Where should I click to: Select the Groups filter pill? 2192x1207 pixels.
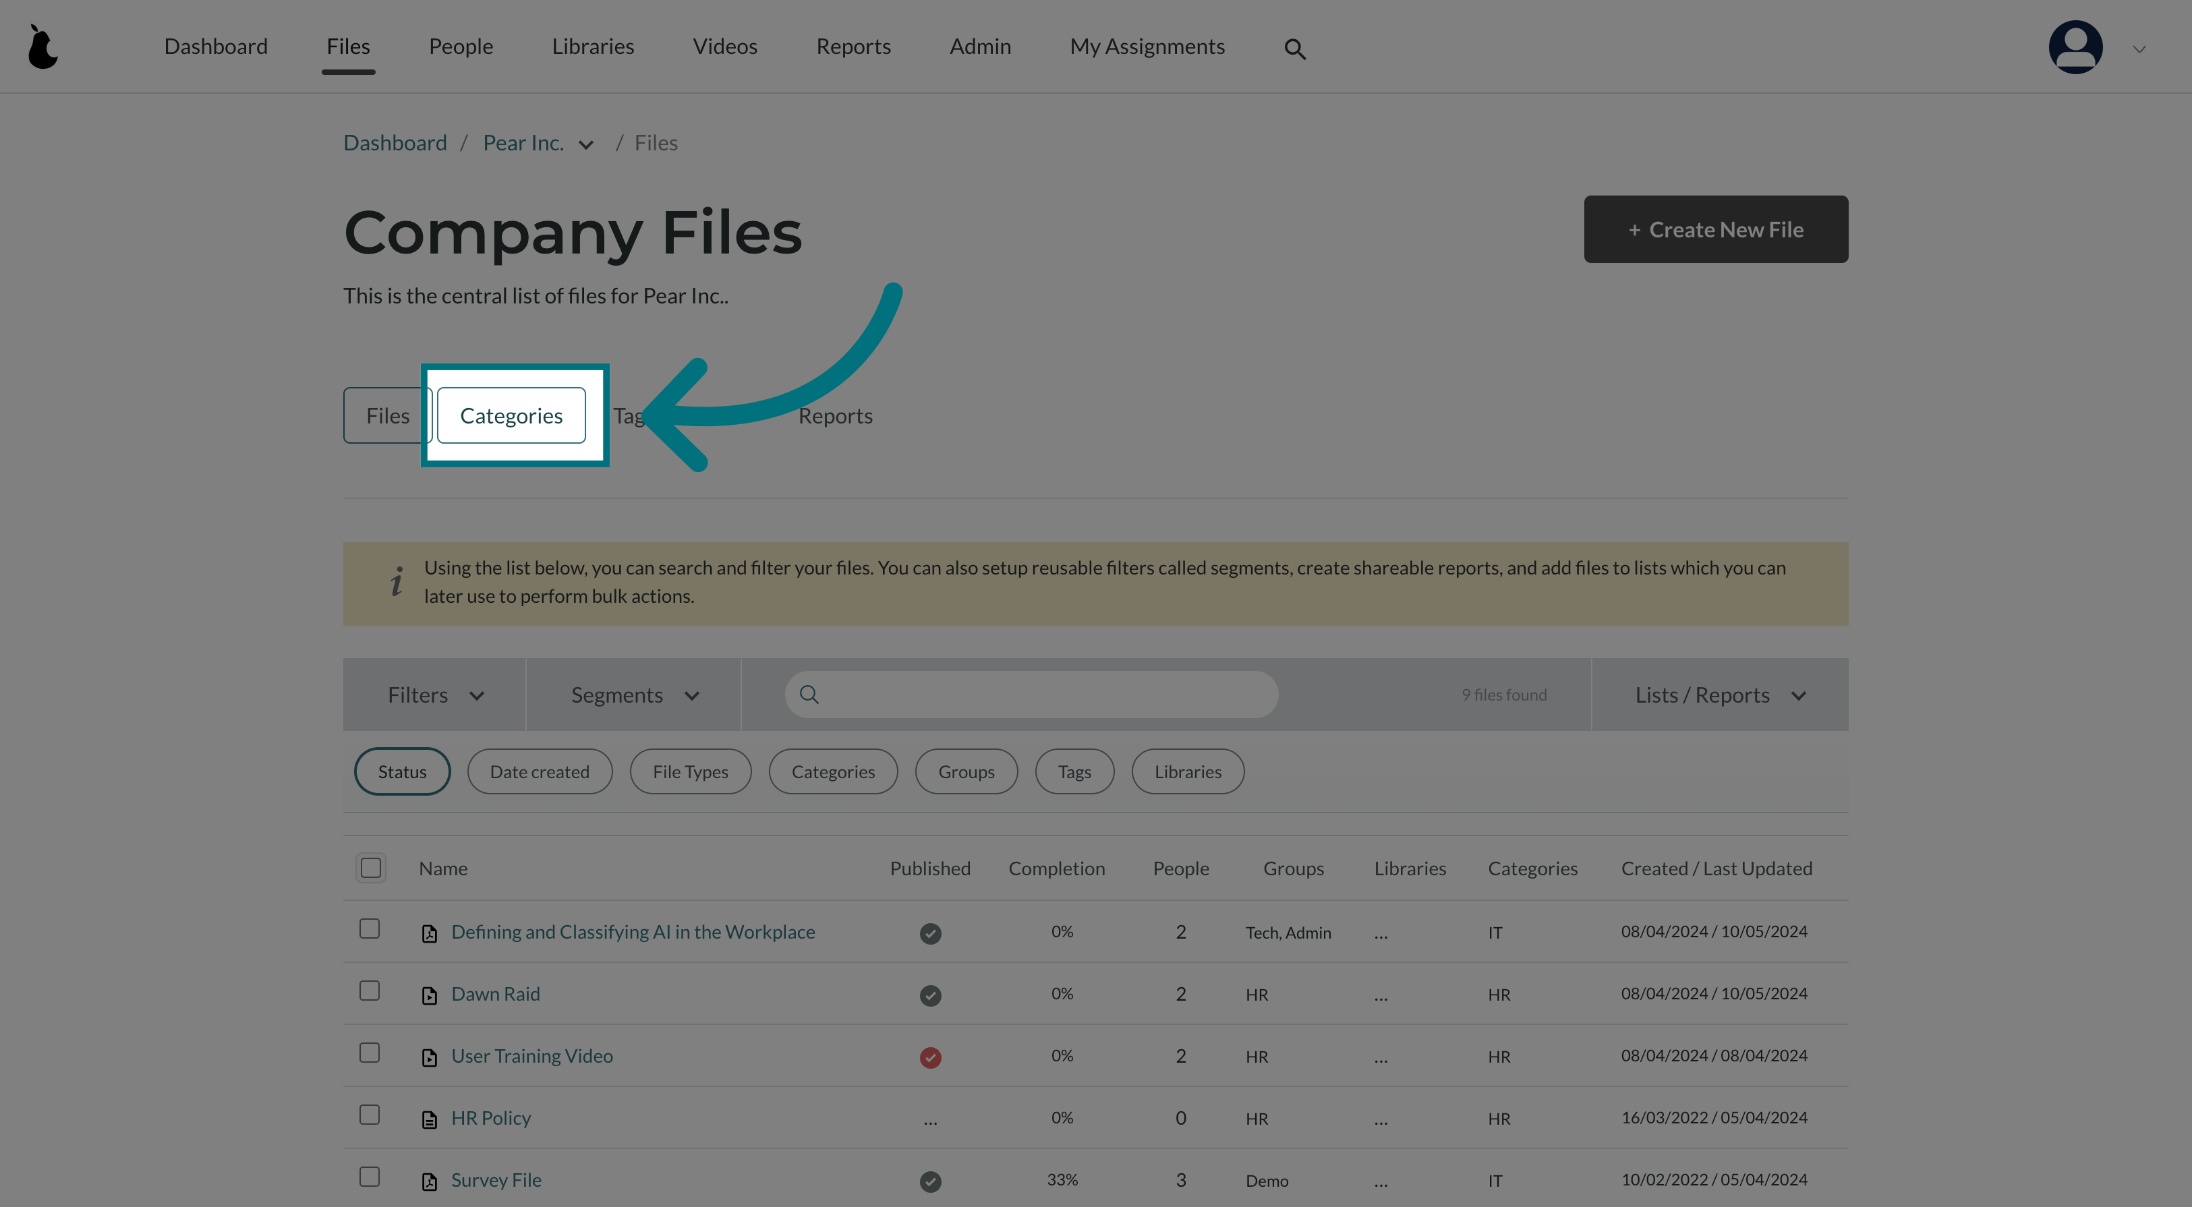[x=966, y=771]
